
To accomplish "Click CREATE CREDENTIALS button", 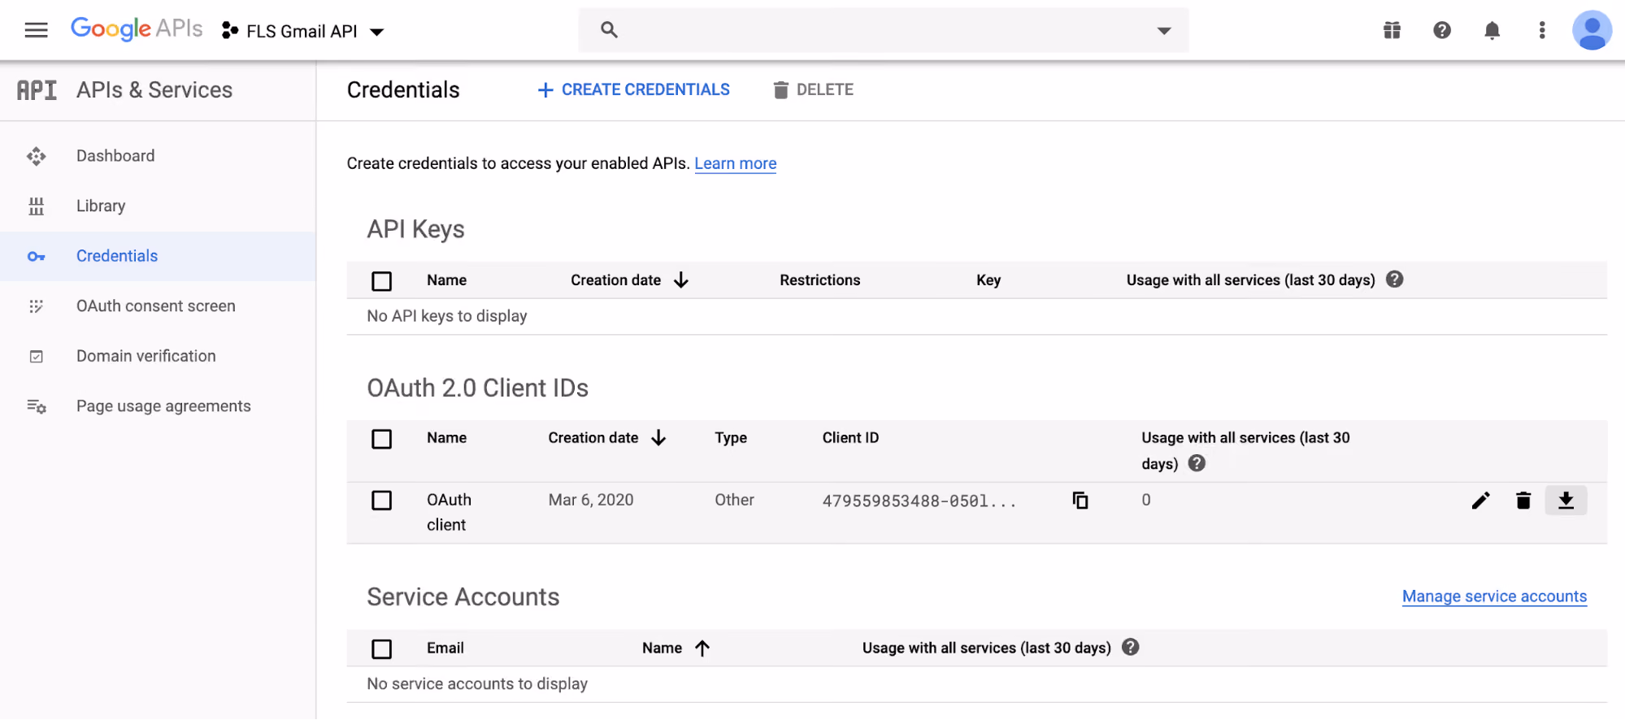I will (634, 89).
